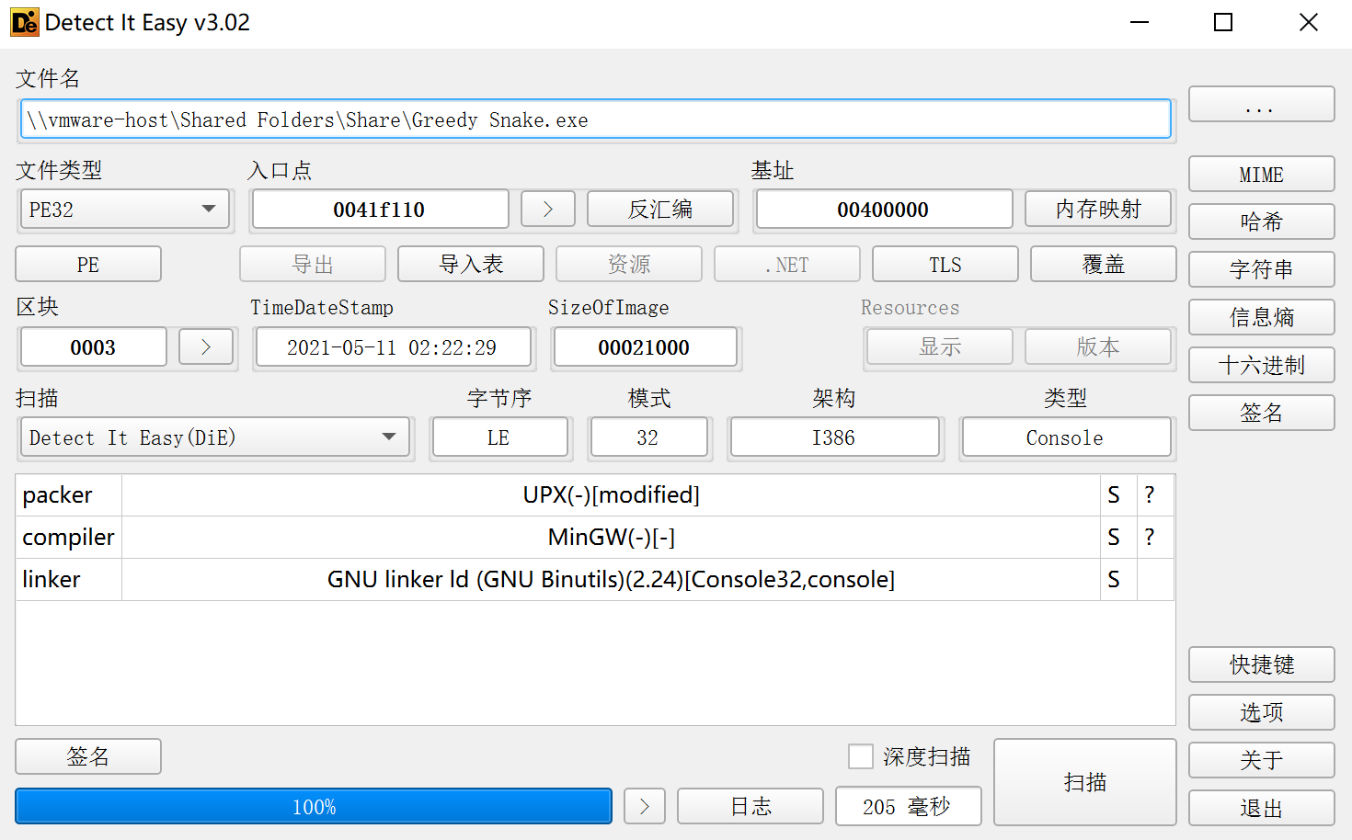Open the 快捷键 shortcuts button
This screenshot has height=840, width=1352.
coord(1261,664)
